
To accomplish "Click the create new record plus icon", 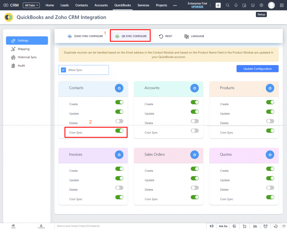I will click(x=218, y=5).
